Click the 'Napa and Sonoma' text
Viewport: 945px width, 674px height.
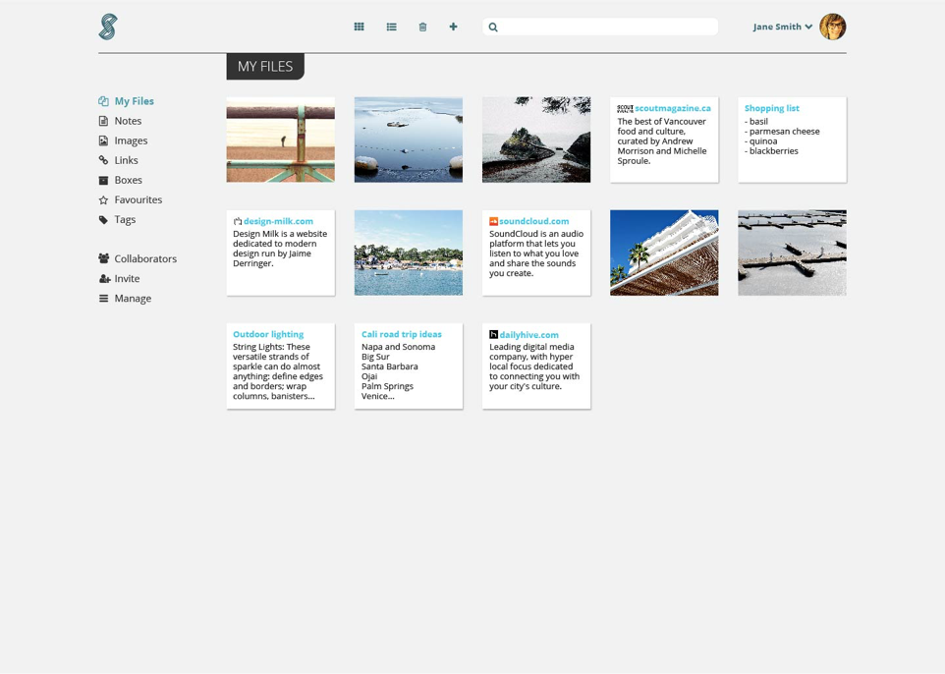click(399, 347)
